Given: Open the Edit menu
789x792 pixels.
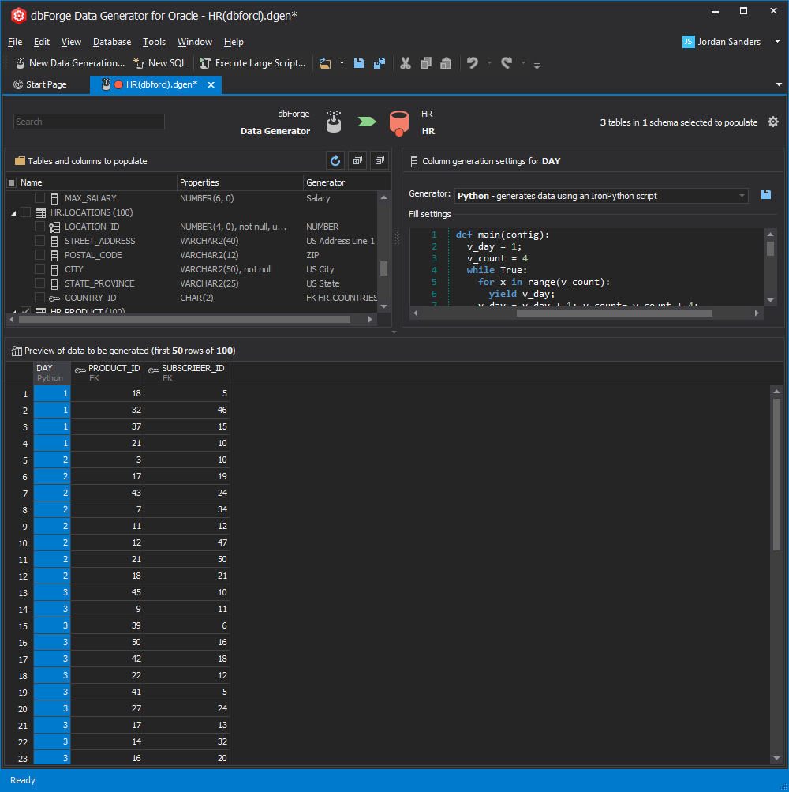Looking at the screenshot, I should click(41, 42).
